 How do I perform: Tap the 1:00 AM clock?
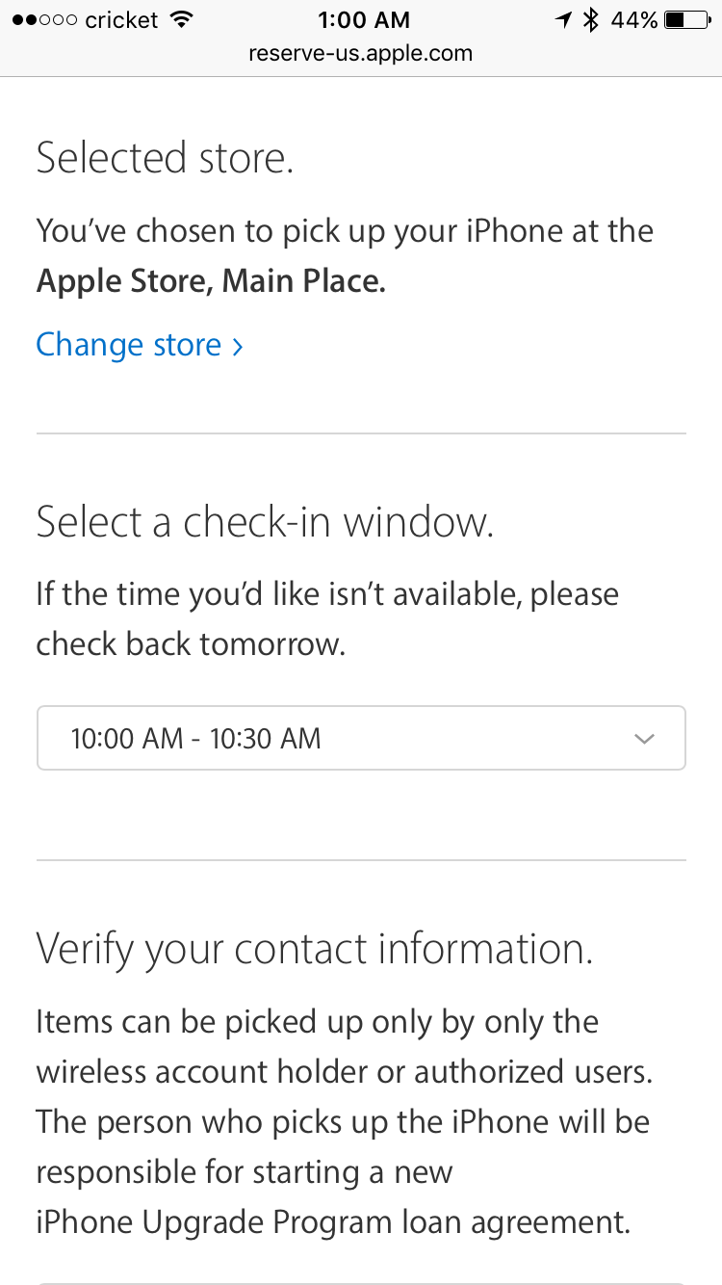click(x=362, y=19)
